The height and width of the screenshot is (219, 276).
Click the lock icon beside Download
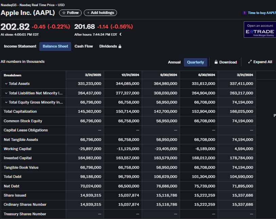[x=216, y=62]
